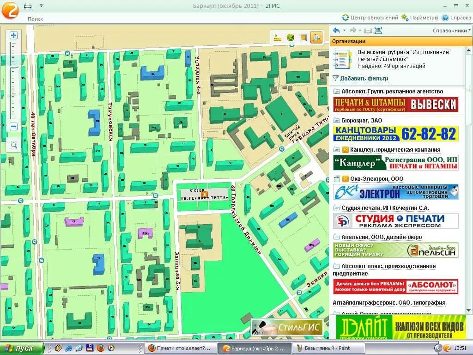
Task: Click card icon beside Абсолют-Групп
Action: [336, 92]
